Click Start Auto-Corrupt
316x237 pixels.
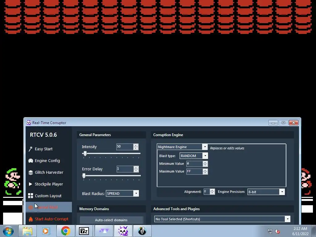tap(48, 219)
